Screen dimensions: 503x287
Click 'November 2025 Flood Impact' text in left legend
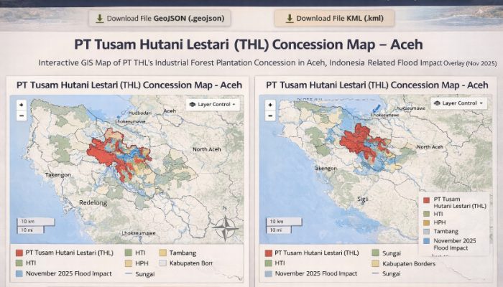[69, 273]
